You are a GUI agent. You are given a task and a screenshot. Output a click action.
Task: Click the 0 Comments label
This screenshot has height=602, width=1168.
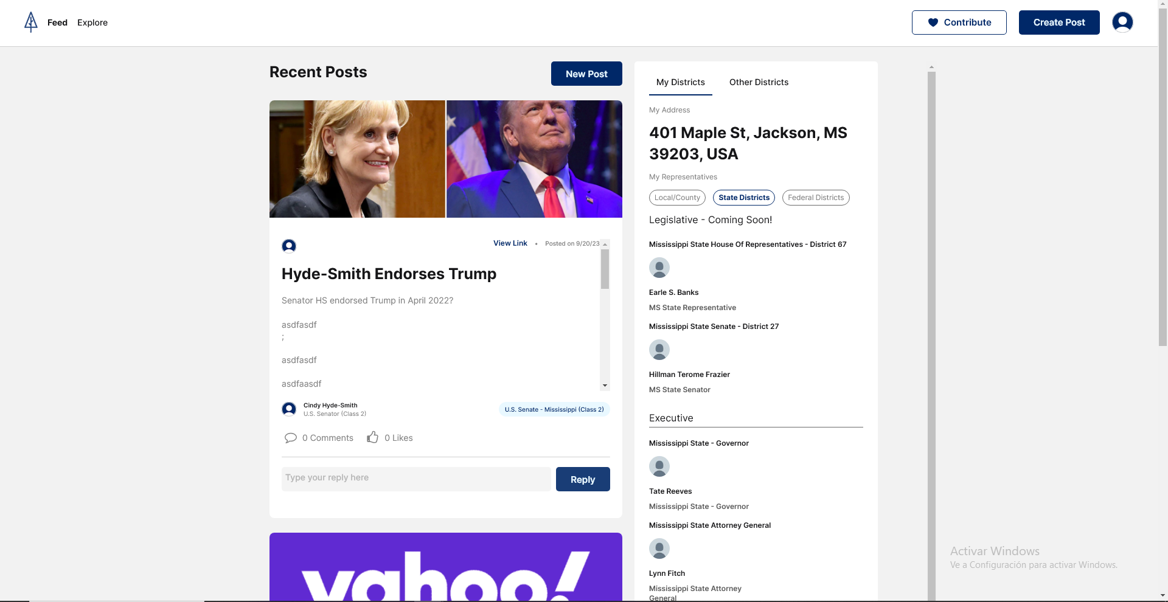click(x=328, y=438)
